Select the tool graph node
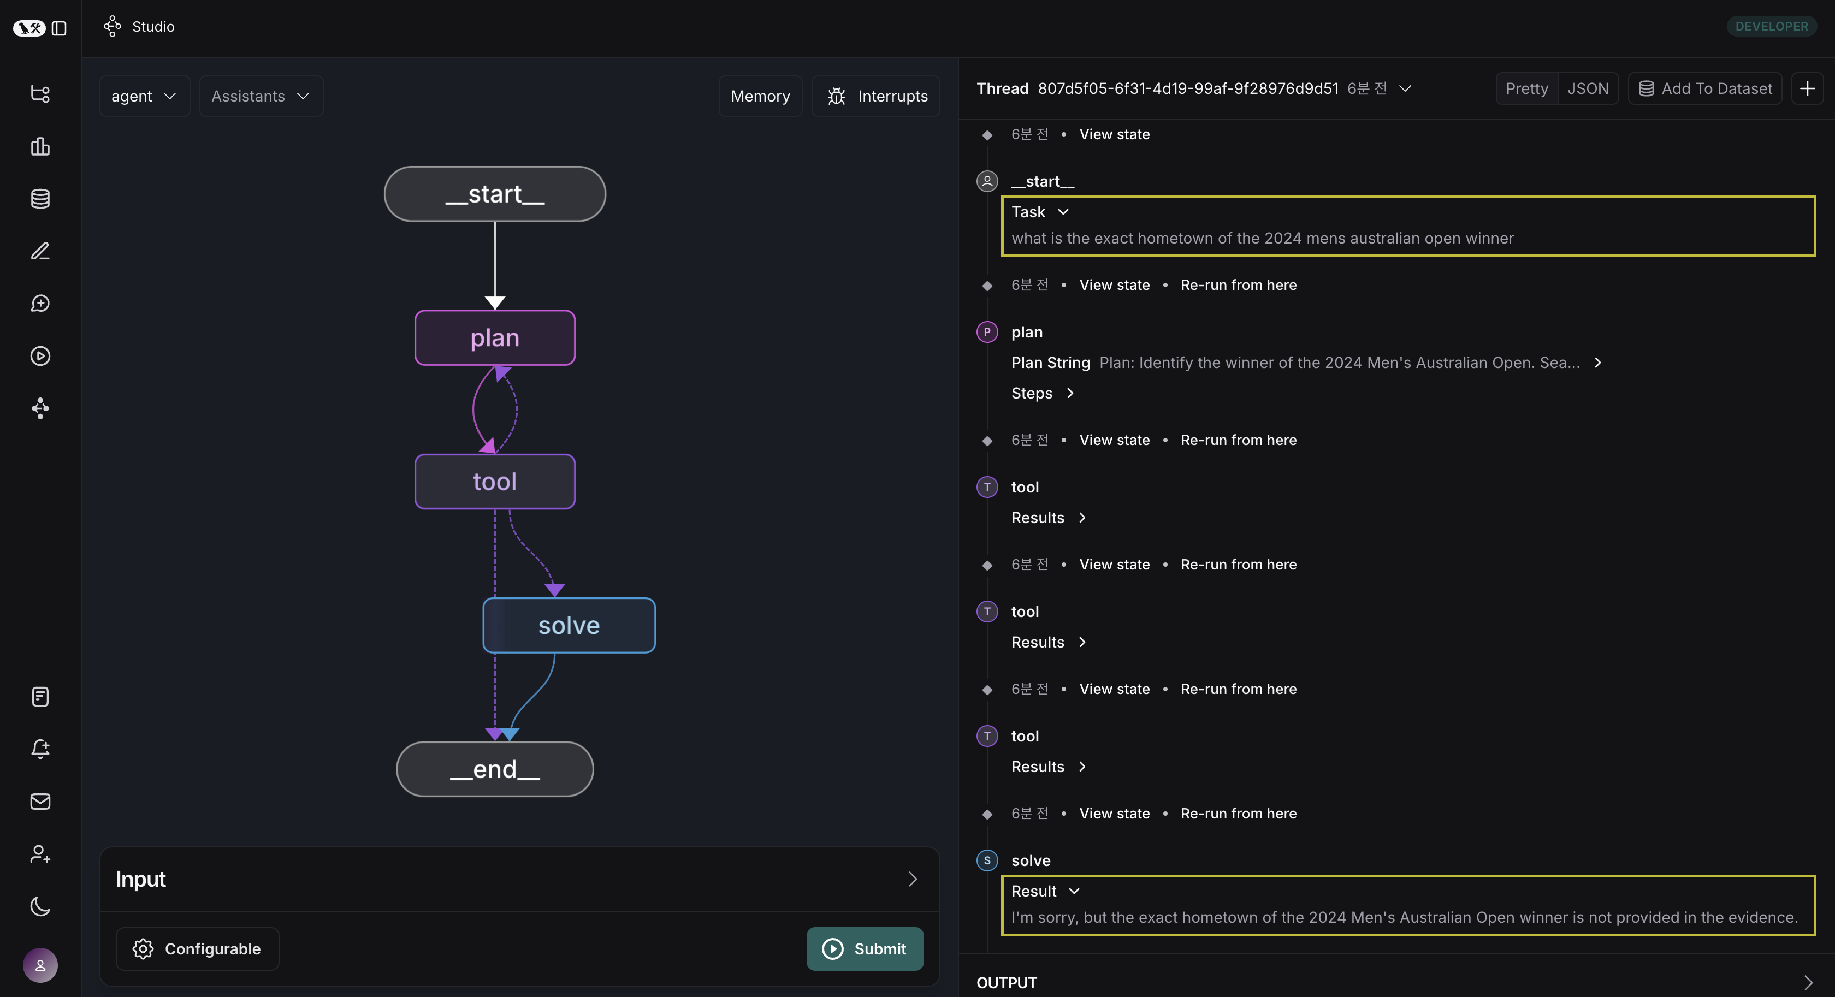The width and height of the screenshot is (1835, 997). coord(495,482)
